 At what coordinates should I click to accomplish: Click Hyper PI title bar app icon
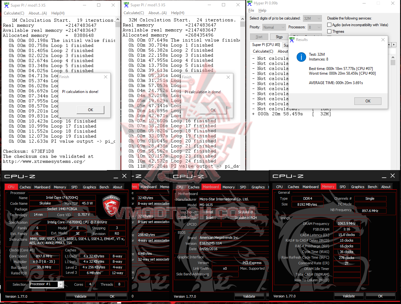pos(250,3)
